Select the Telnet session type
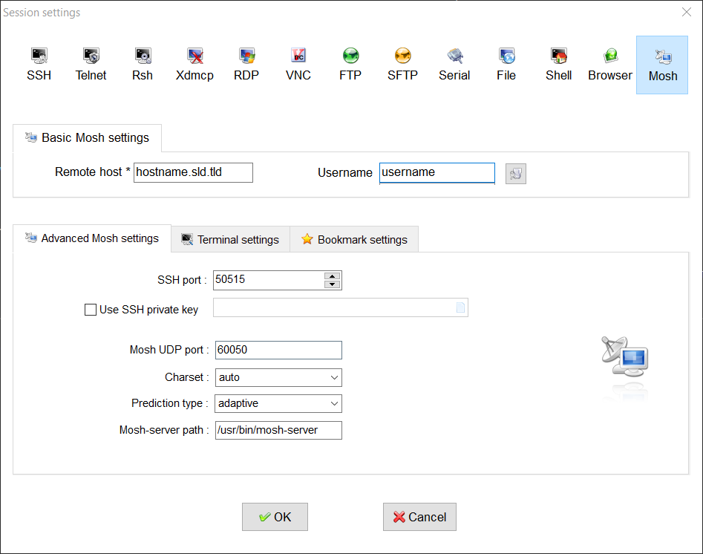Image resolution: width=703 pixels, height=554 pixels. 91,64
